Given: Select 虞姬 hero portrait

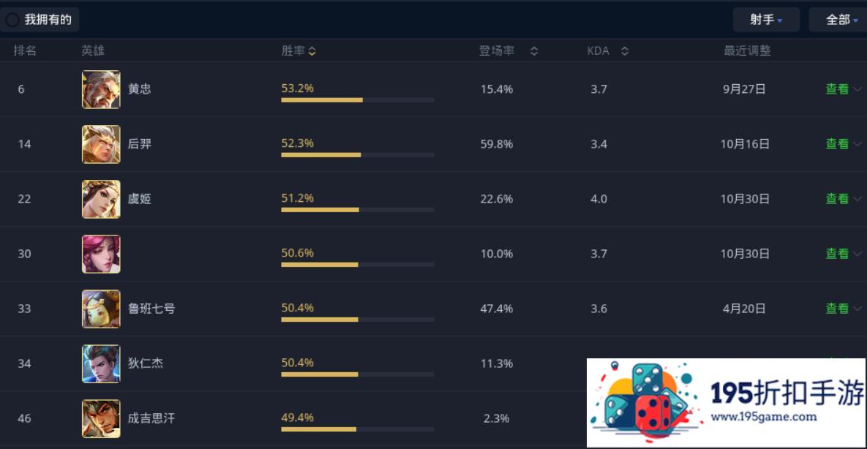Looking at the screenshot, I should (x=101, y=198).
